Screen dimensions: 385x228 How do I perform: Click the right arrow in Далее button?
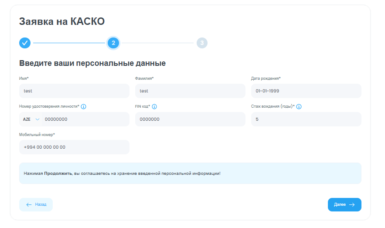(352, 204)
